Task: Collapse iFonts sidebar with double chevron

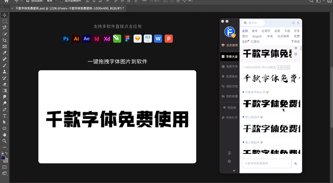Action: coord(234,171)
